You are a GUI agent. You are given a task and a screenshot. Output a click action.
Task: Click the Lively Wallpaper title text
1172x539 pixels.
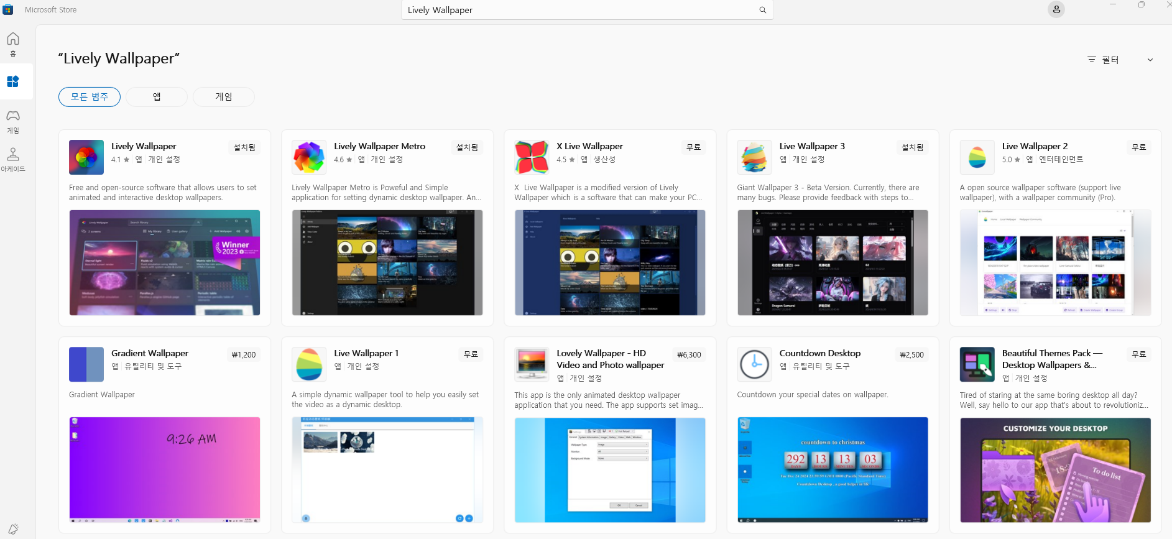144,146
